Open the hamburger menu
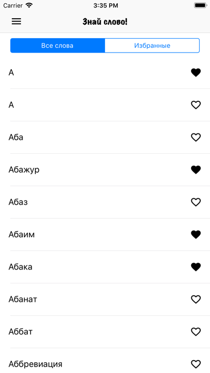This screenshot has height=373, width=210. [17, 21]
